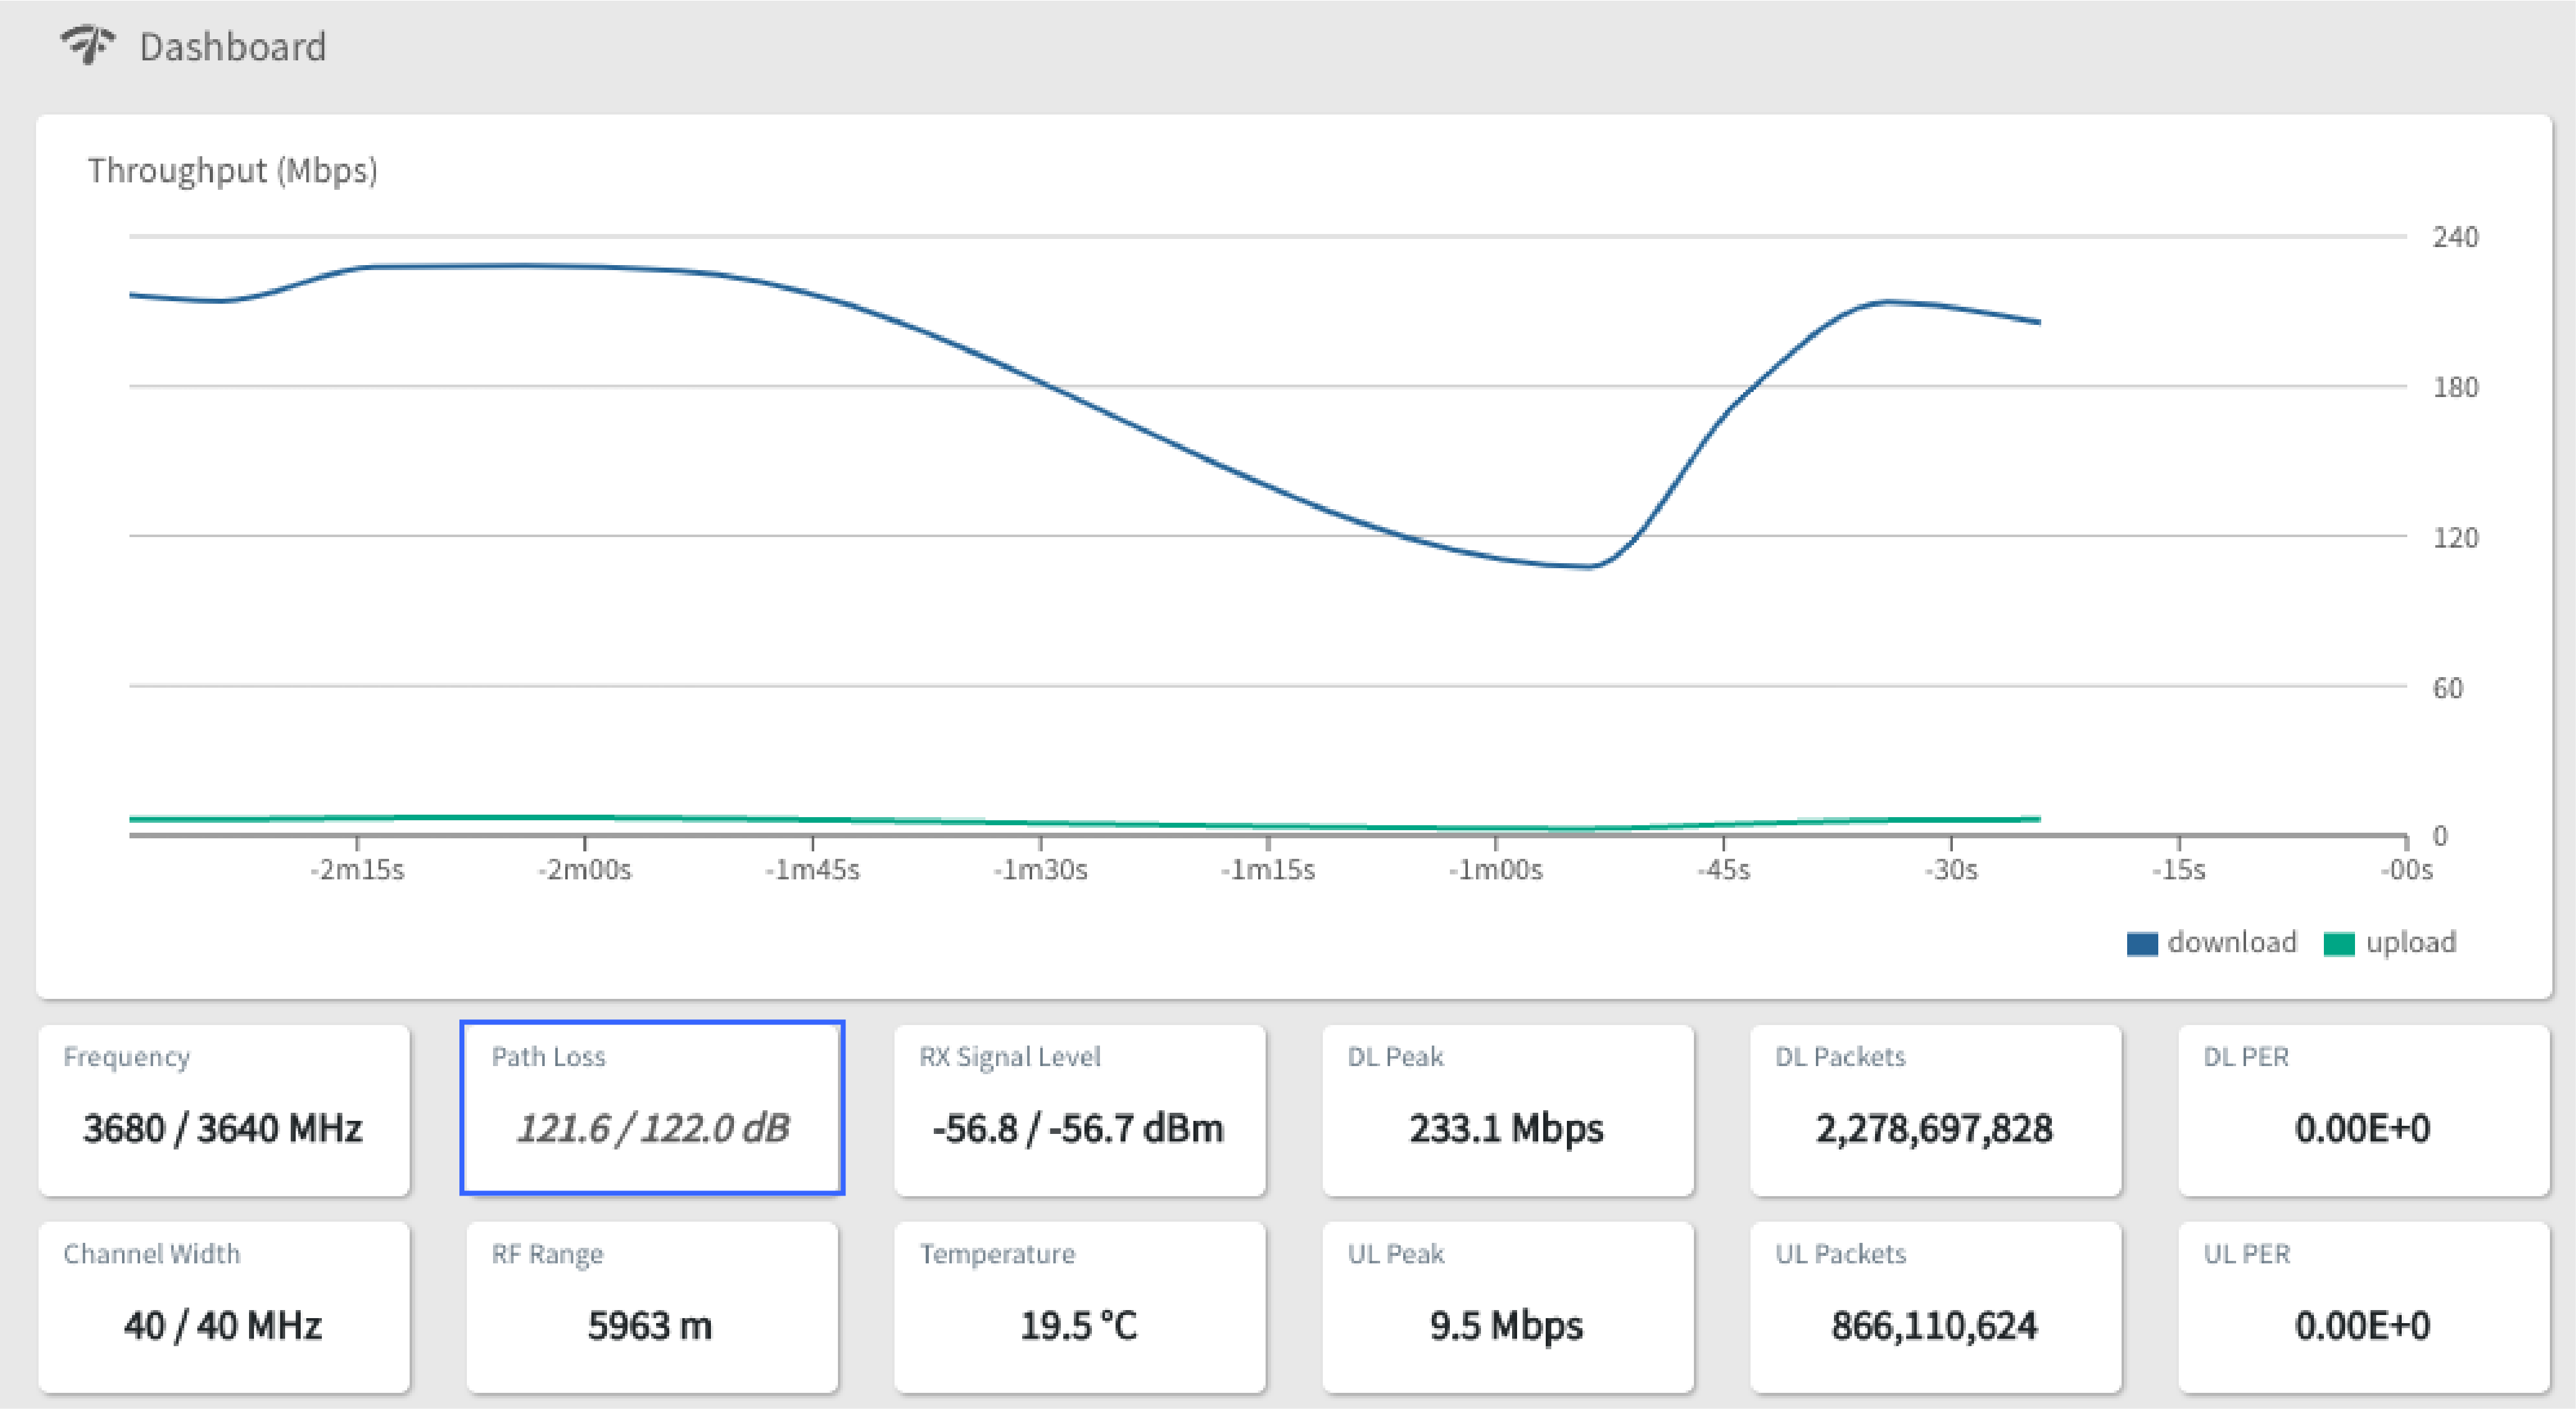The height and width of the screenshot is (1409, 2576).
Task: Select the UL Peak 9.5 Mbps card
Action: click(1508, 1307)
